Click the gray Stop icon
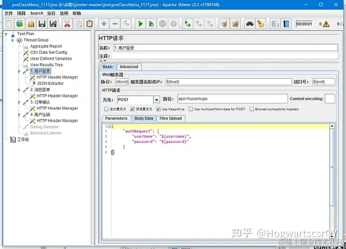 click(162, 24)
